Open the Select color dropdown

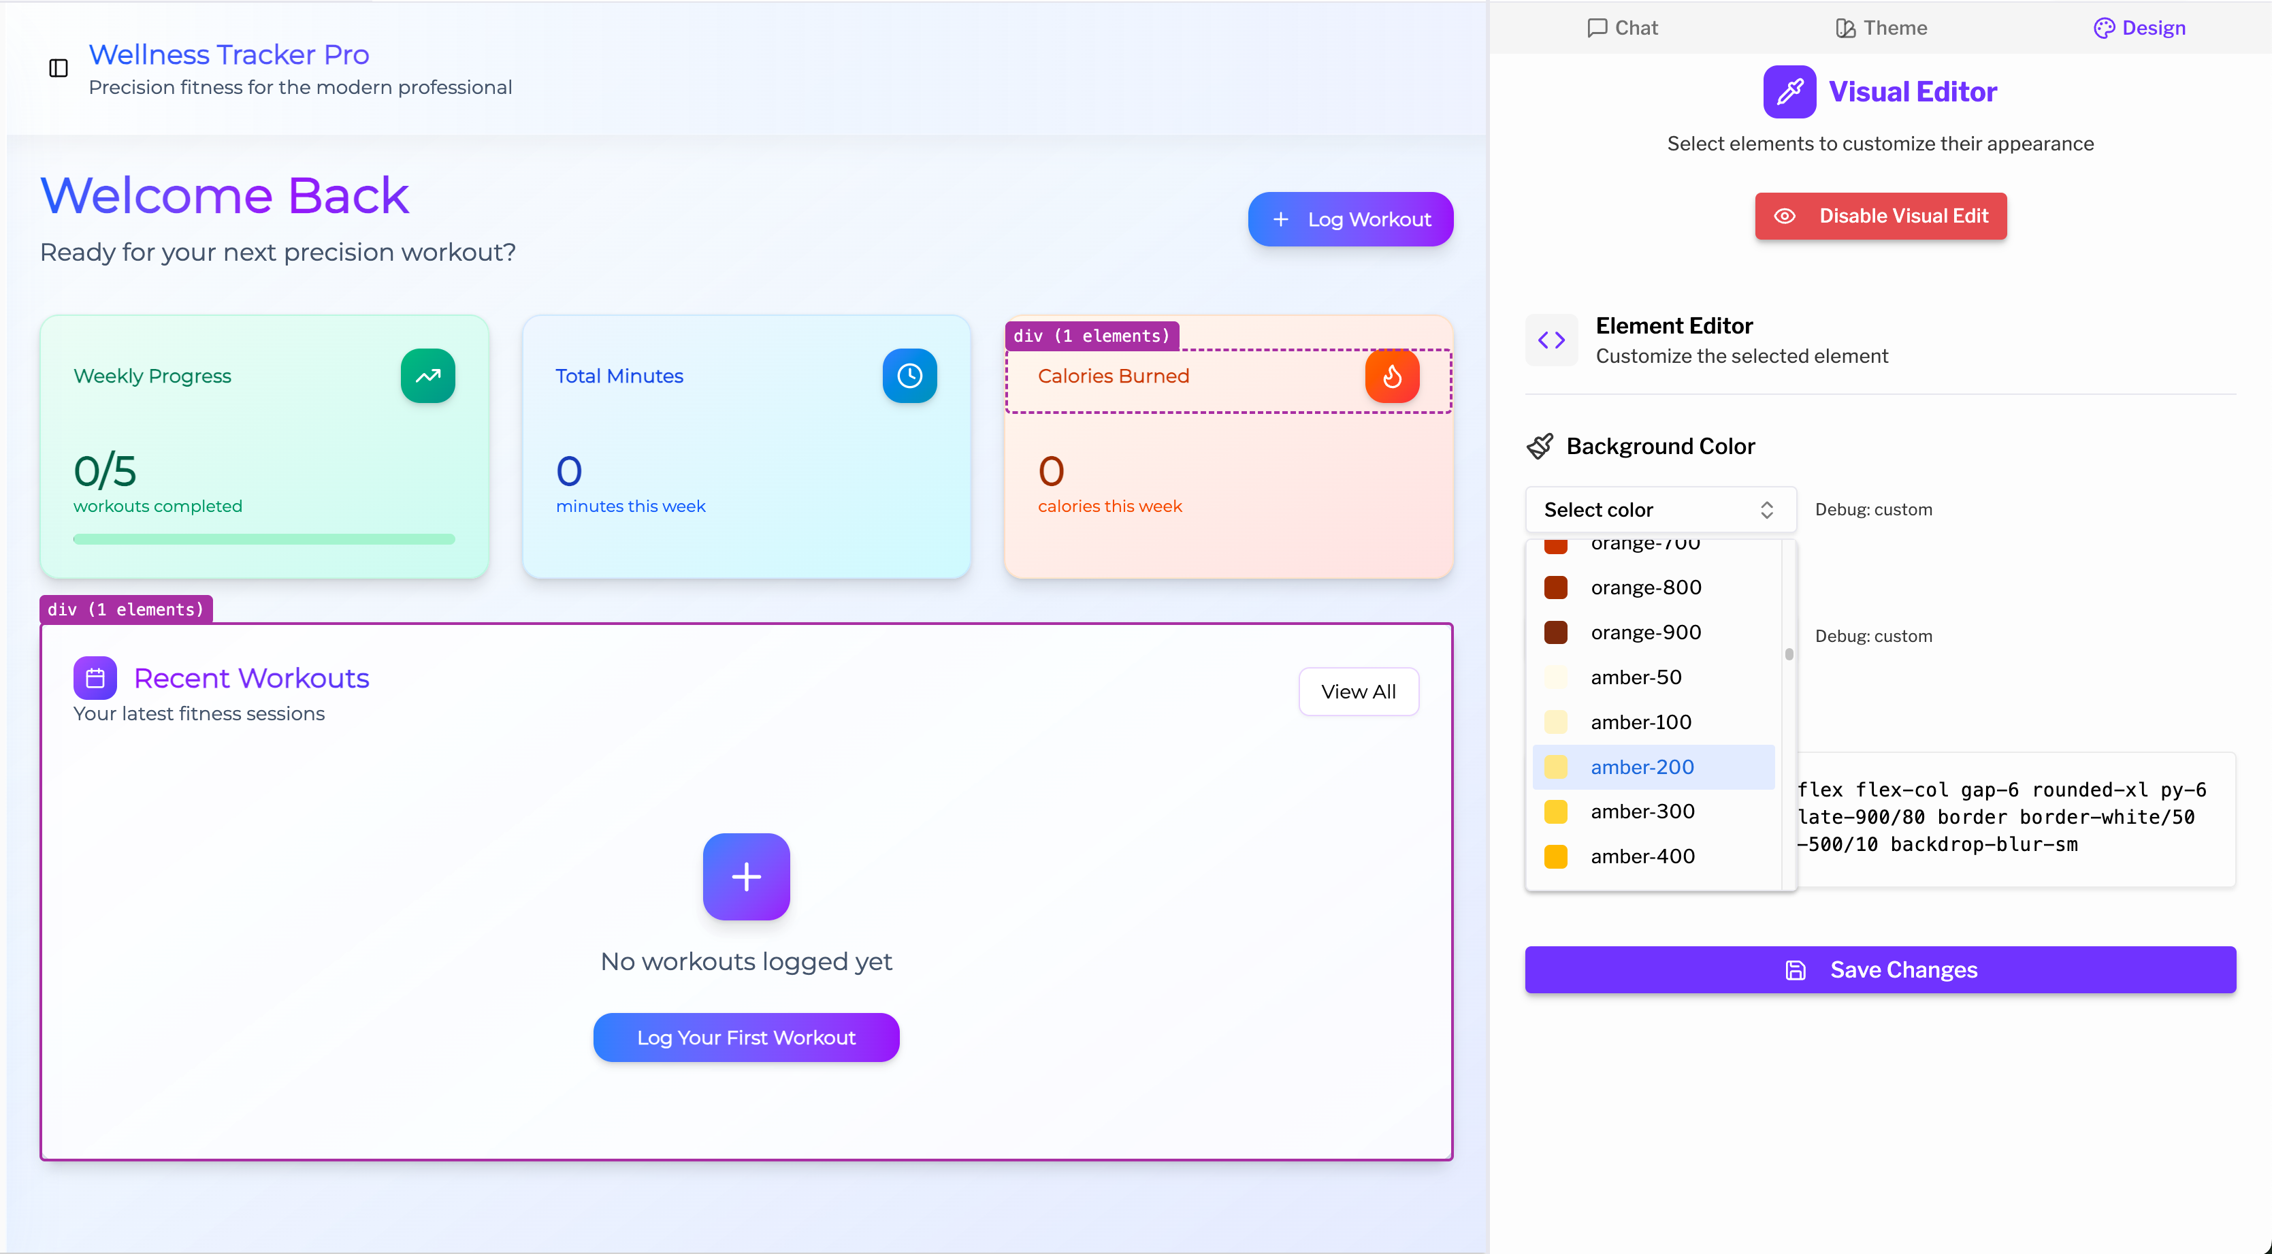click(1660, 510)
